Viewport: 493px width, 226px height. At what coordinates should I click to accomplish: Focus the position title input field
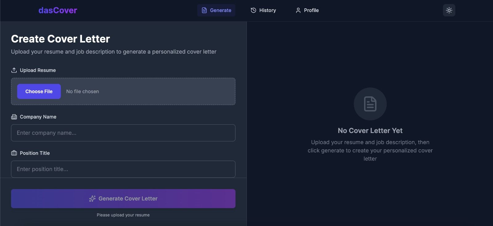click(x=123, y=169)
